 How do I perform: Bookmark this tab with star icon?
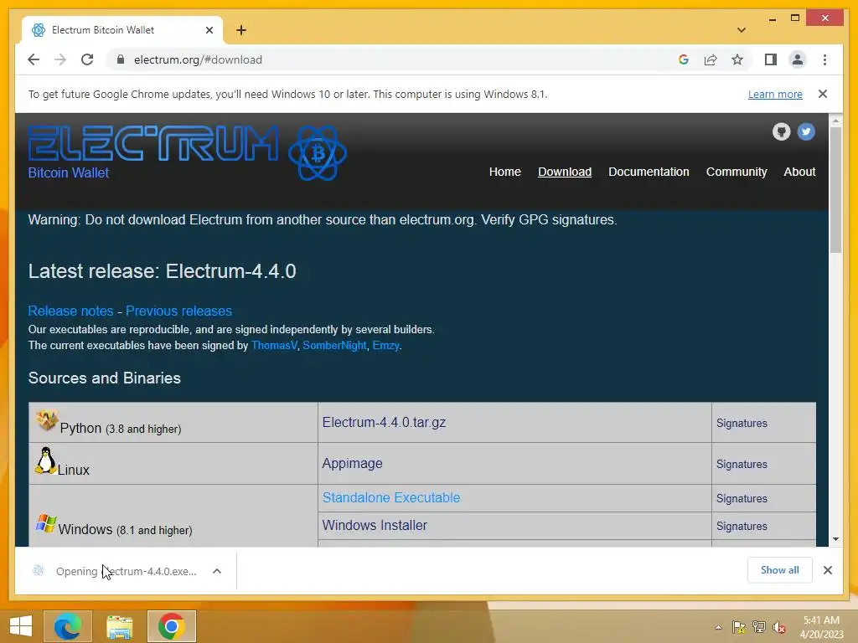737,59
